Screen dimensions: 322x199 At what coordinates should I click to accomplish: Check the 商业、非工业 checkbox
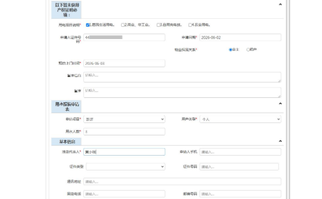tap(122, 25)
